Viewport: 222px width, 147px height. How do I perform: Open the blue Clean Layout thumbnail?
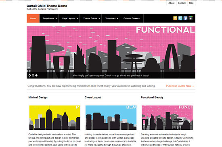(x=111, y=118)
